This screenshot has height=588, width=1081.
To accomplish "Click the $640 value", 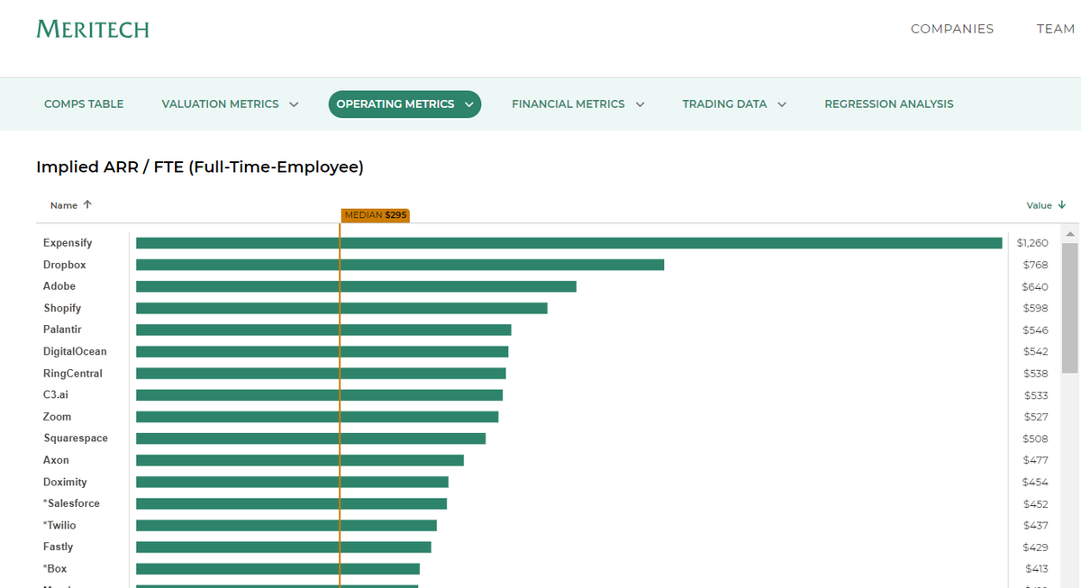I will click(1035, 286).
